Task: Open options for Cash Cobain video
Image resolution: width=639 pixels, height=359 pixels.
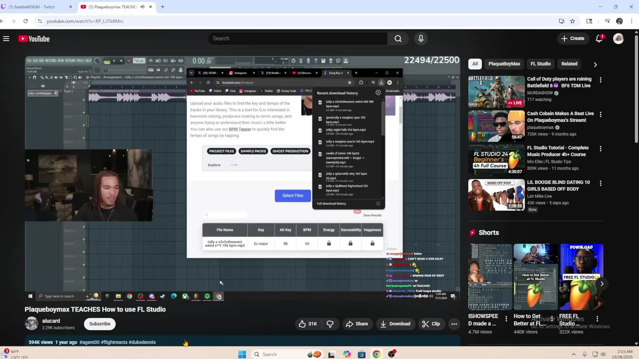Action: click(601, 114)
